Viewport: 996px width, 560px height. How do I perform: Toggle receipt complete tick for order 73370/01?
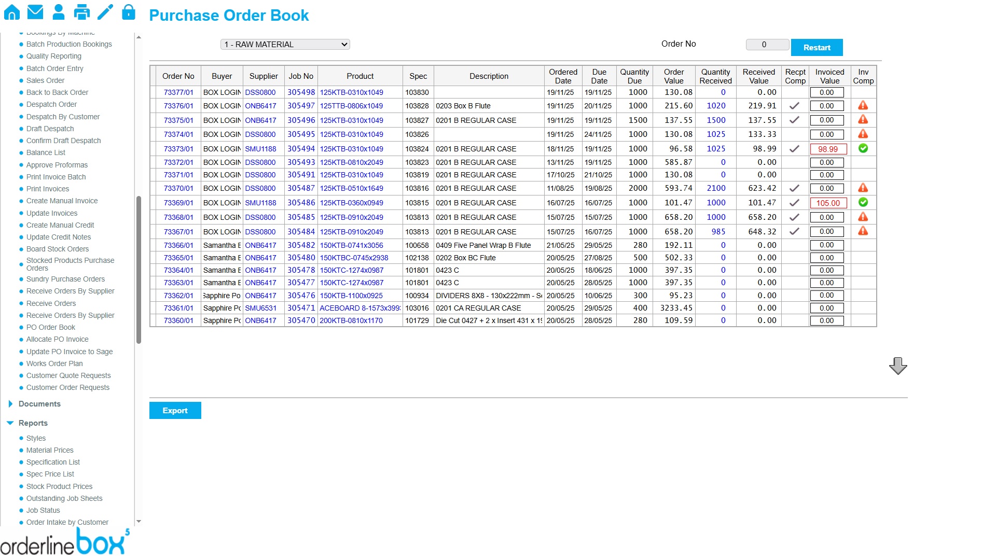[x=794, y=188]
